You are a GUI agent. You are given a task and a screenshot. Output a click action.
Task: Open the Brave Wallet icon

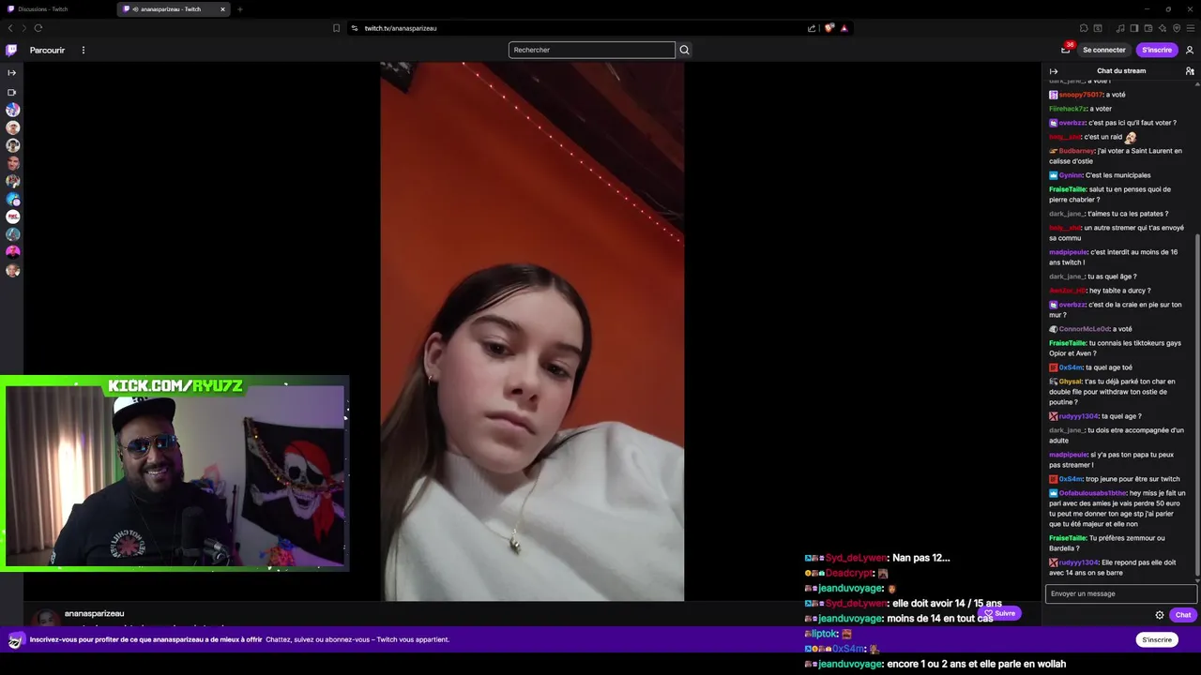pyautogui.click(x=1148, y=28)
